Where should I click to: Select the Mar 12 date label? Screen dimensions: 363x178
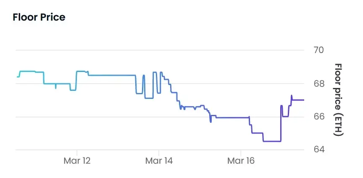pyautogui.click(x=77, y=160)
